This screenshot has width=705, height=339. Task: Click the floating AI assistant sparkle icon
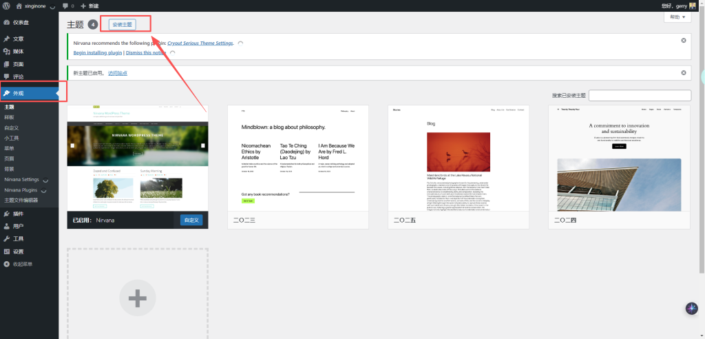[691, 309]
